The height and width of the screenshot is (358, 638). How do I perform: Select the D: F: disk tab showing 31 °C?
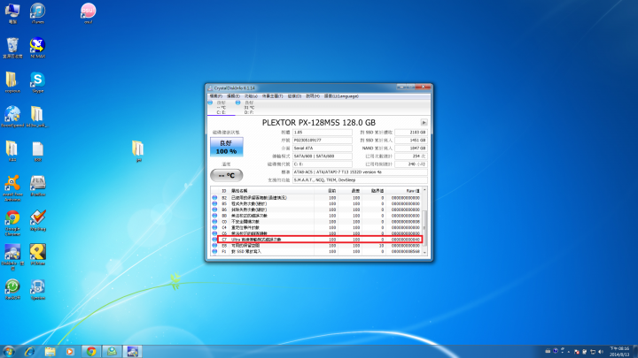[249, 108]
